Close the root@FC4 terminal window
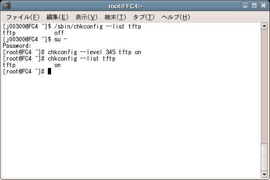The width and height of the screenshot is (270, 180). coord(264,6)
